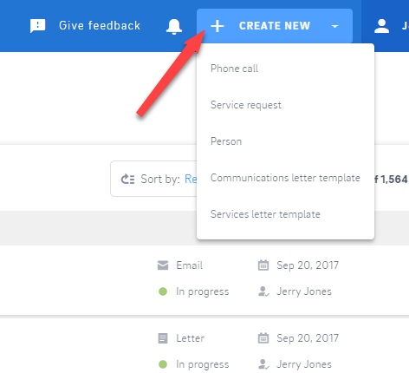Image resolution: width=409 pixels, height=373 pixels.
Task: Choose Communications letter template
Action: click(x=285, y=178)
